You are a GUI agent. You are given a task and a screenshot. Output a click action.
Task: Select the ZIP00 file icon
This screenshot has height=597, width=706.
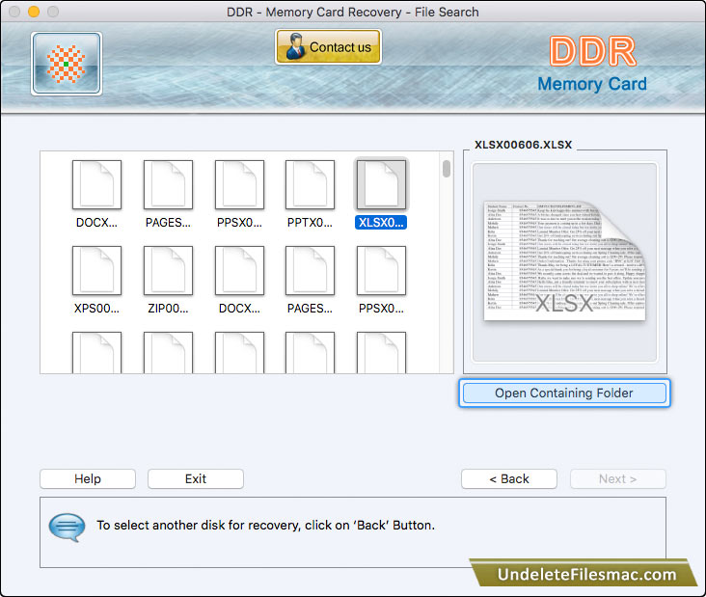pyautogui.click(x=168, y=271)
